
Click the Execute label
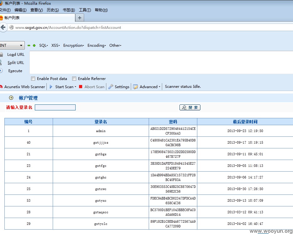point(15,71)
